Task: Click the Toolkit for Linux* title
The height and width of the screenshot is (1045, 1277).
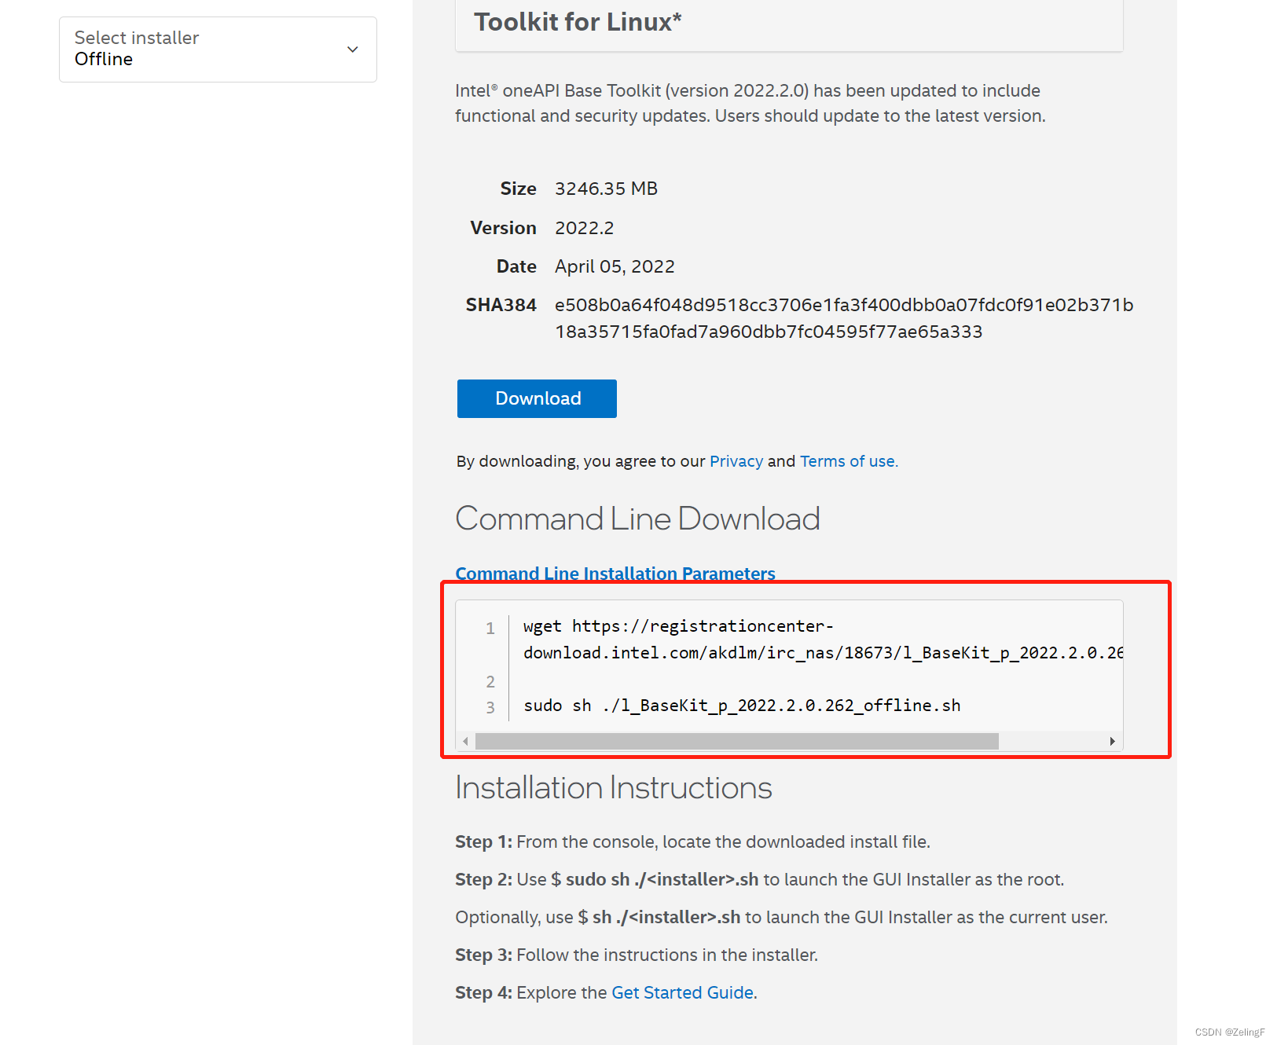Action: (x=578, y=22)
